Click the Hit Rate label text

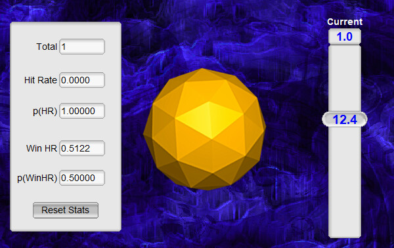tap(41, 80)
